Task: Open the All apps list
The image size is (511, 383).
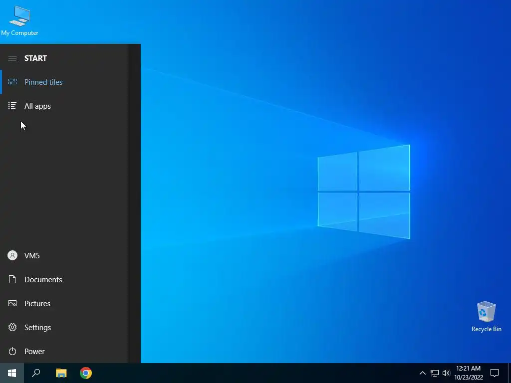Action: point(64,106)
